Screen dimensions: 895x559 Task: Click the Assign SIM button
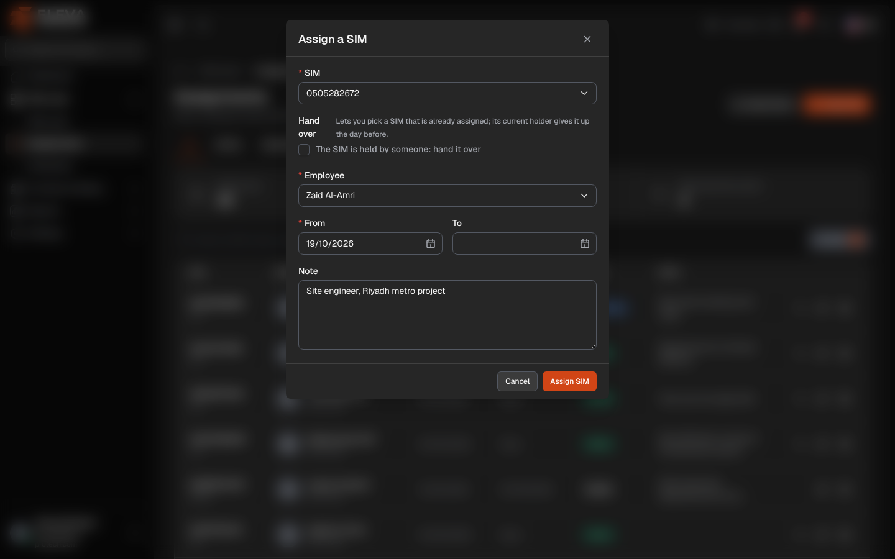pyautogui.click(x=569, y=381)
